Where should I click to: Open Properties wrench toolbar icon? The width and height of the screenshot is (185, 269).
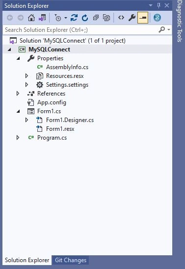pyautogui.click(x=132, y=18)
